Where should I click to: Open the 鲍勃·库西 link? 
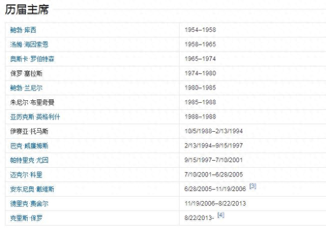point(23,30)
